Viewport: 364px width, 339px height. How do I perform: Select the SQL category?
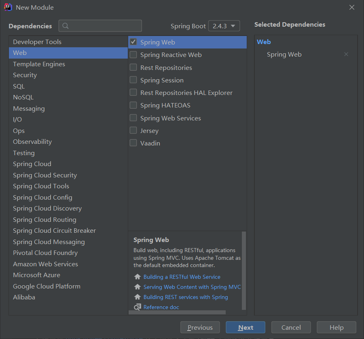point(68,86)
